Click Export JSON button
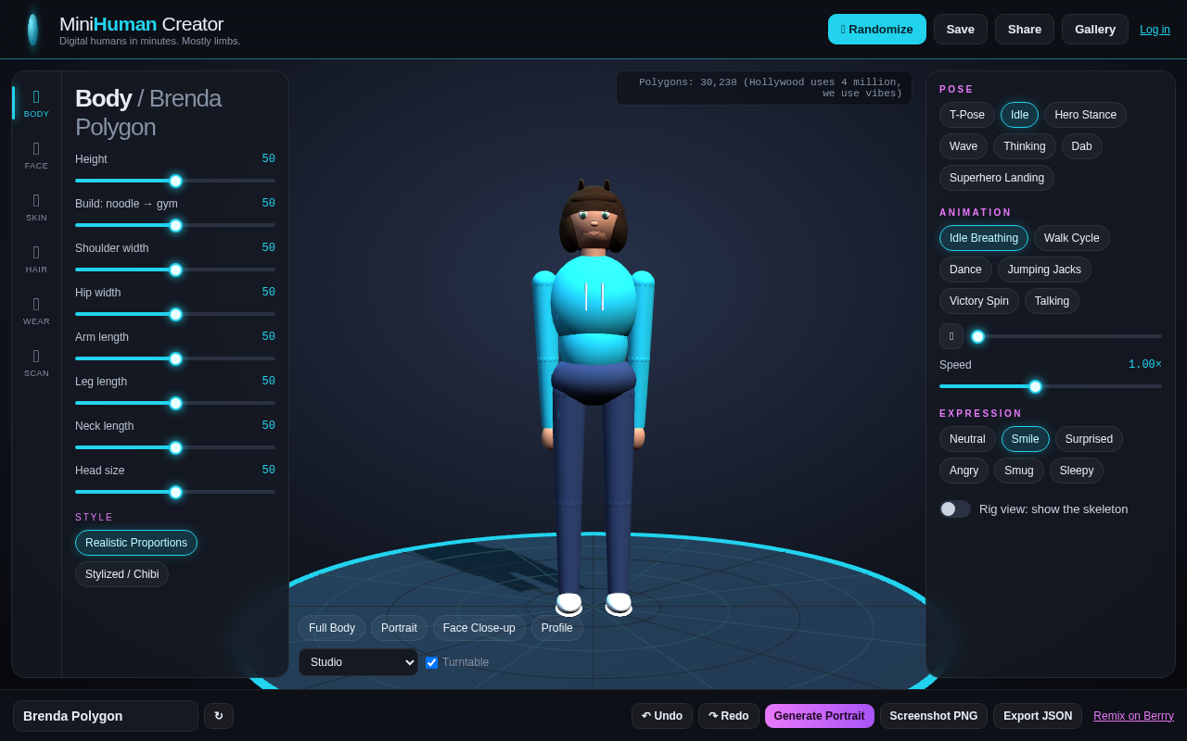The height and width of the screenshot is (741, 1187). tap(1038, 716)
